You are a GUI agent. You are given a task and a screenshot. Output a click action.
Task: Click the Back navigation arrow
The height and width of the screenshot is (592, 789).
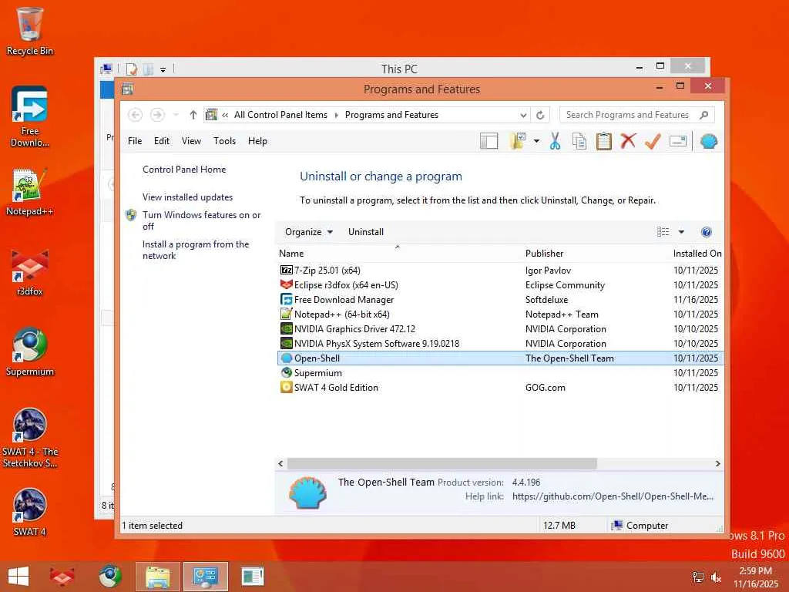[135, 116]
